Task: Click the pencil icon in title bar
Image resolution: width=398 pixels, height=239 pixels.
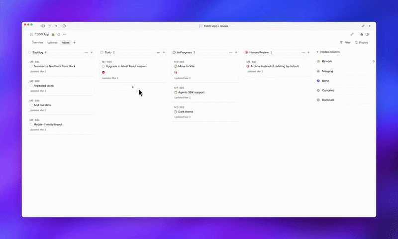Action: click(363, 26)
